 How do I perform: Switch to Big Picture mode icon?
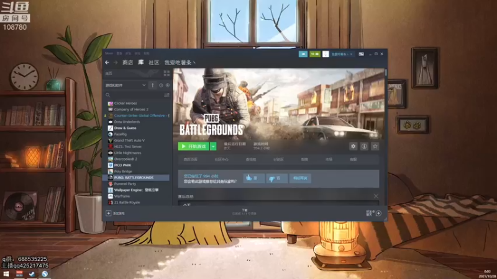[361, 54]
